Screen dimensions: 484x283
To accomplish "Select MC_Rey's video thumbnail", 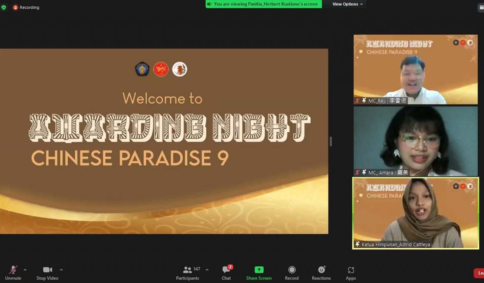I will click(x=416, y=69).
